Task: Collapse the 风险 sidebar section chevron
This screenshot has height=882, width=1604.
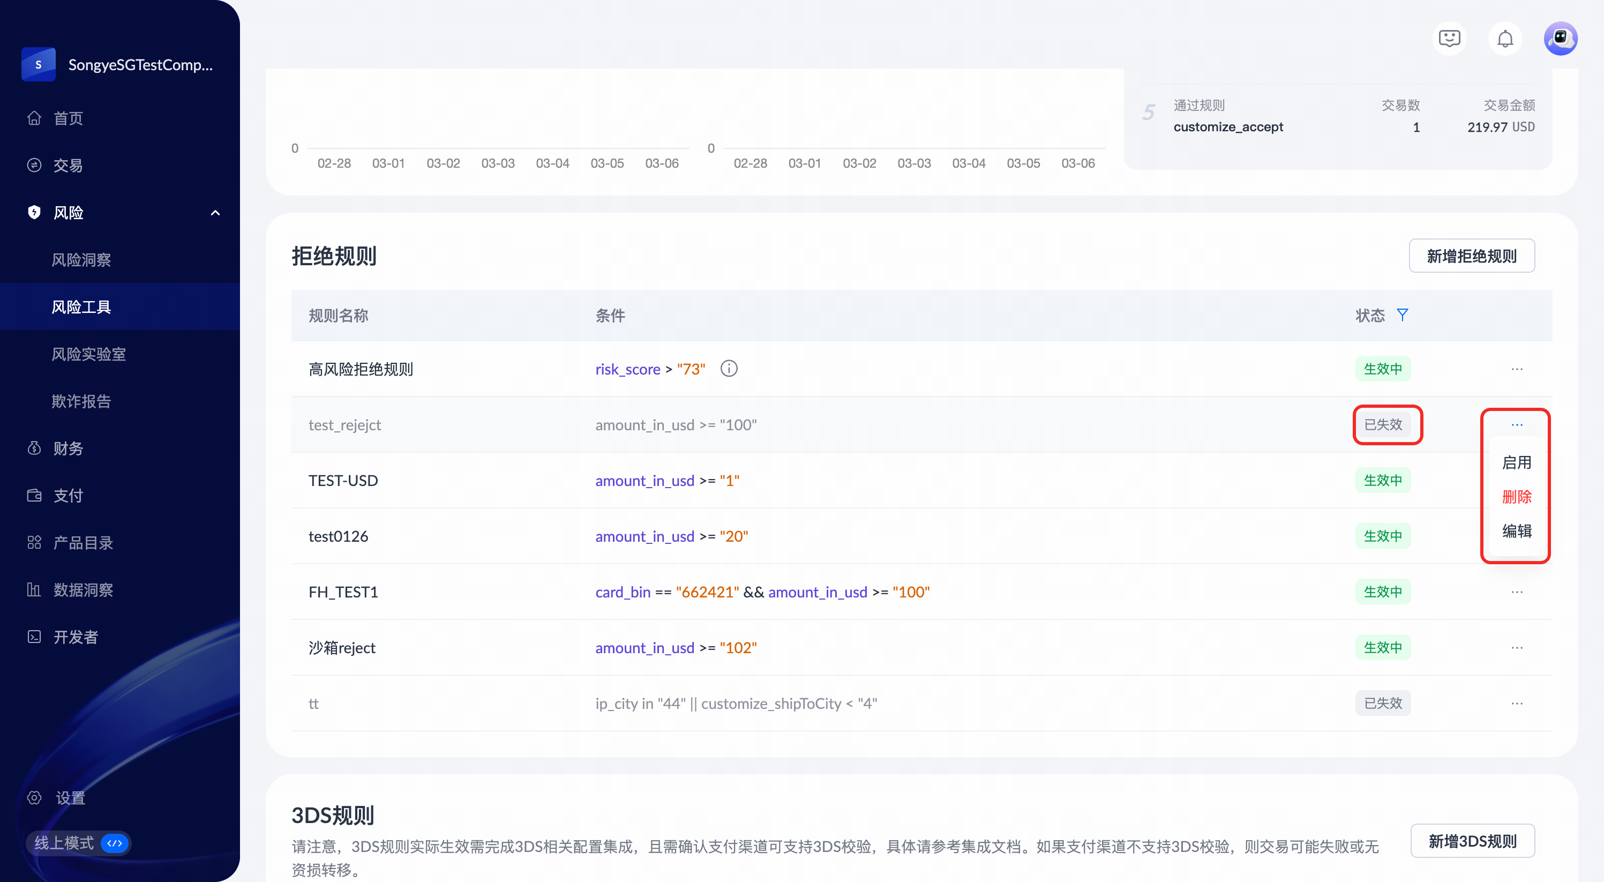Action: click(215, 213)
